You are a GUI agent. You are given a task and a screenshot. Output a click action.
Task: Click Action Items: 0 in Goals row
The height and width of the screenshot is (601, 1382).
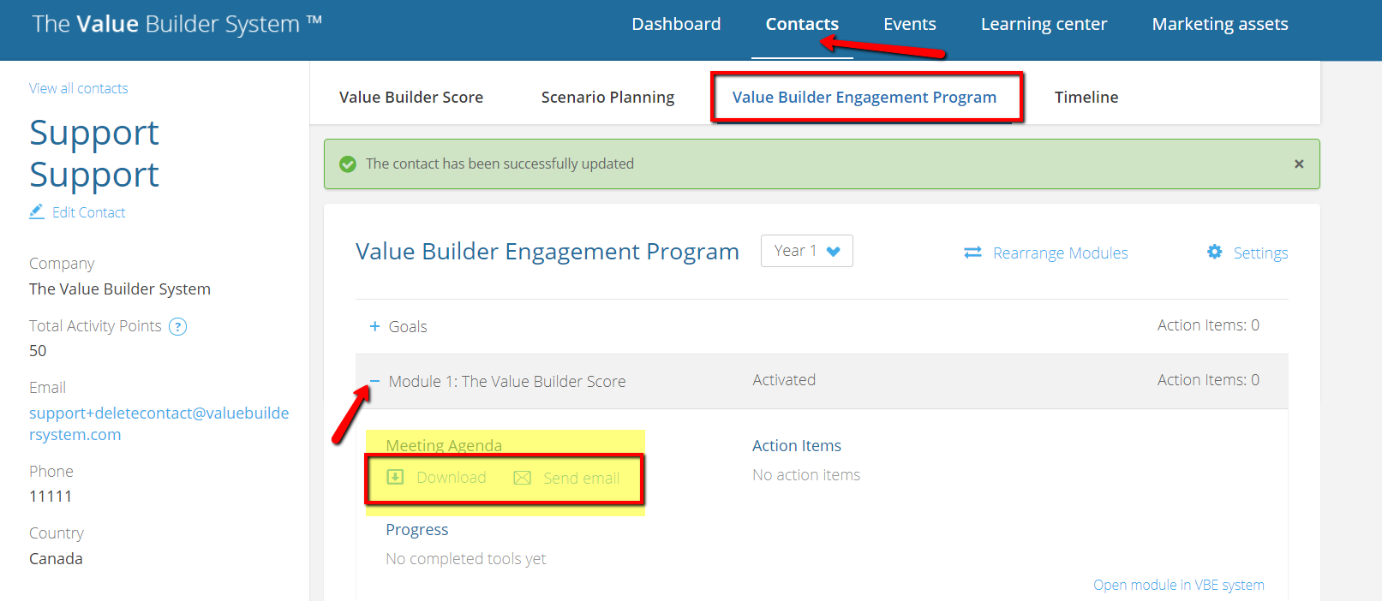point(1208,325)
